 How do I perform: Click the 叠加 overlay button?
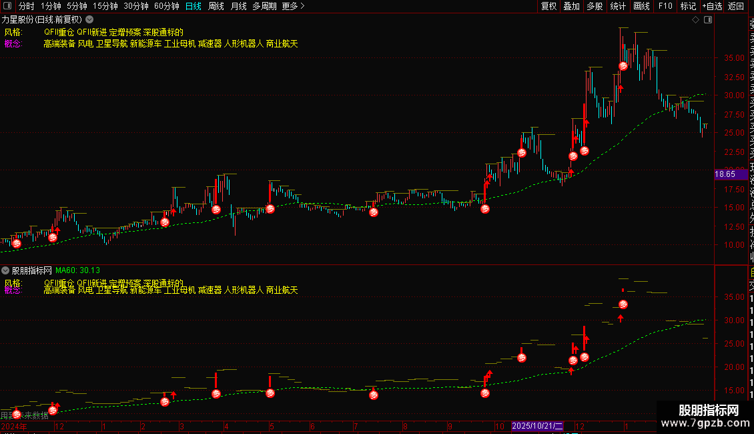pos(572,6)
